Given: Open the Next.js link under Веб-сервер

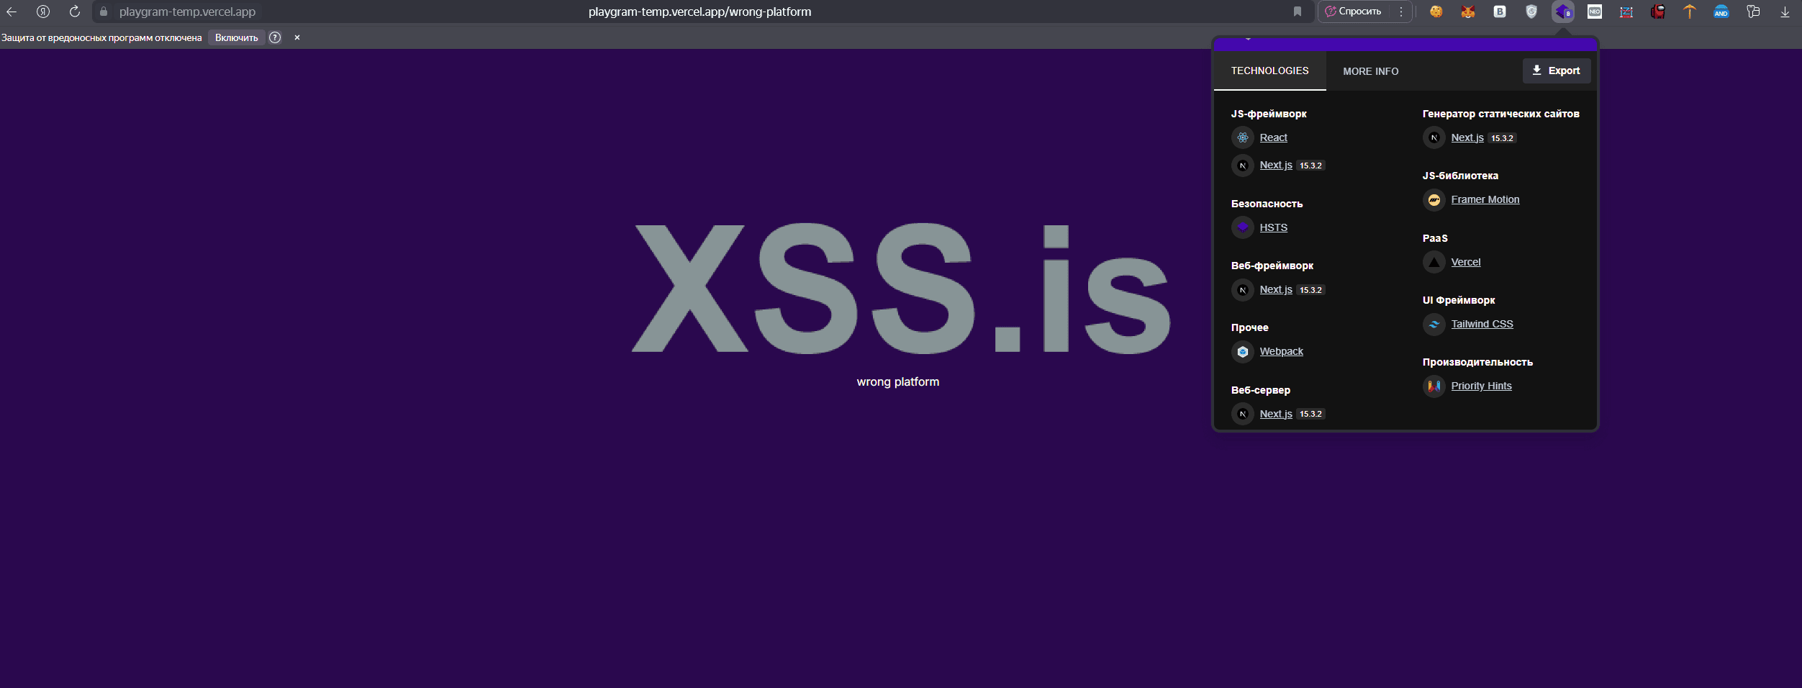Looking at the screenshot, I should [x=1276, y=414].
